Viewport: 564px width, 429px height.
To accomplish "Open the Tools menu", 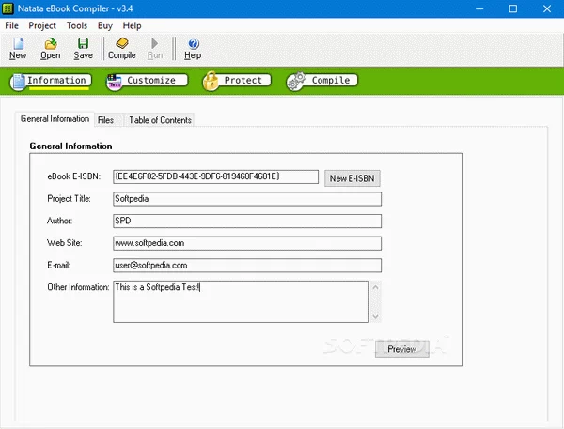I will 77,26.
